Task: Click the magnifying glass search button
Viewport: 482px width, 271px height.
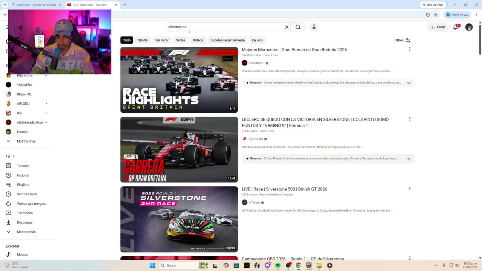Action: pos(298,27)
